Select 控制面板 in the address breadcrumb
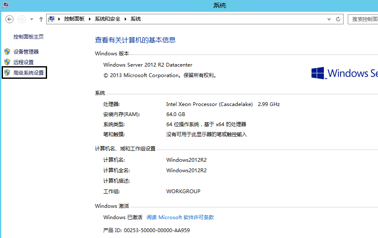 tap(74, 19)
